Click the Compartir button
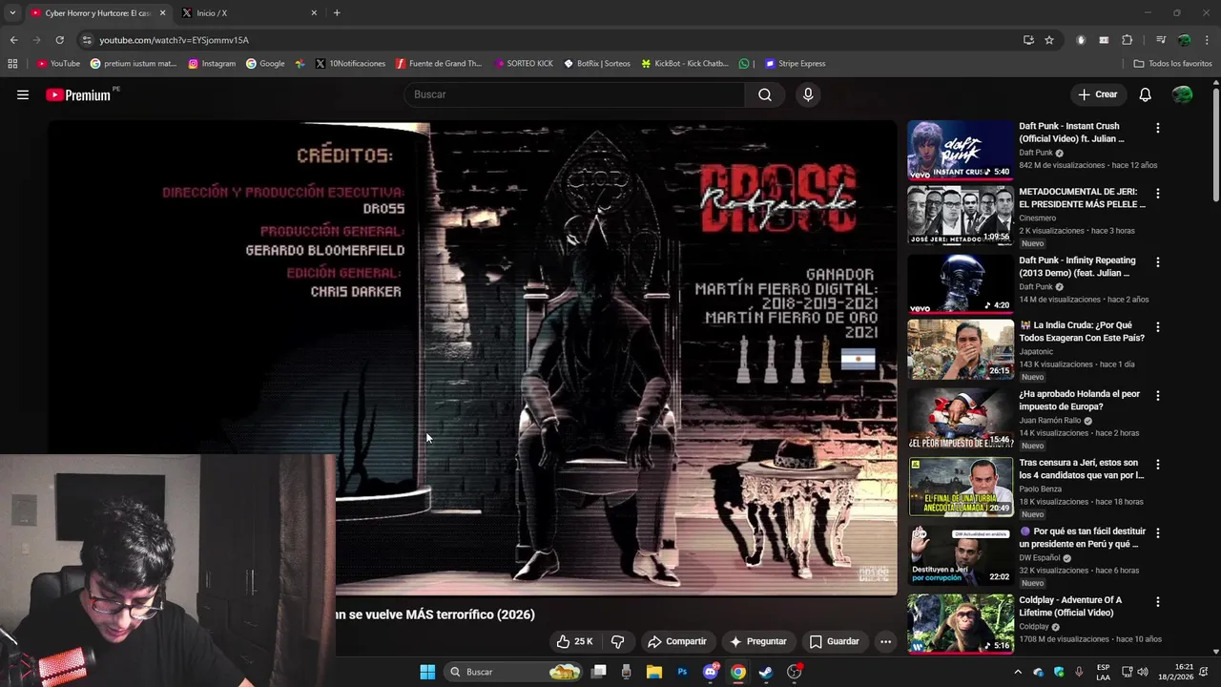This screenshot has height=687, width=1221. click(677, 641)
